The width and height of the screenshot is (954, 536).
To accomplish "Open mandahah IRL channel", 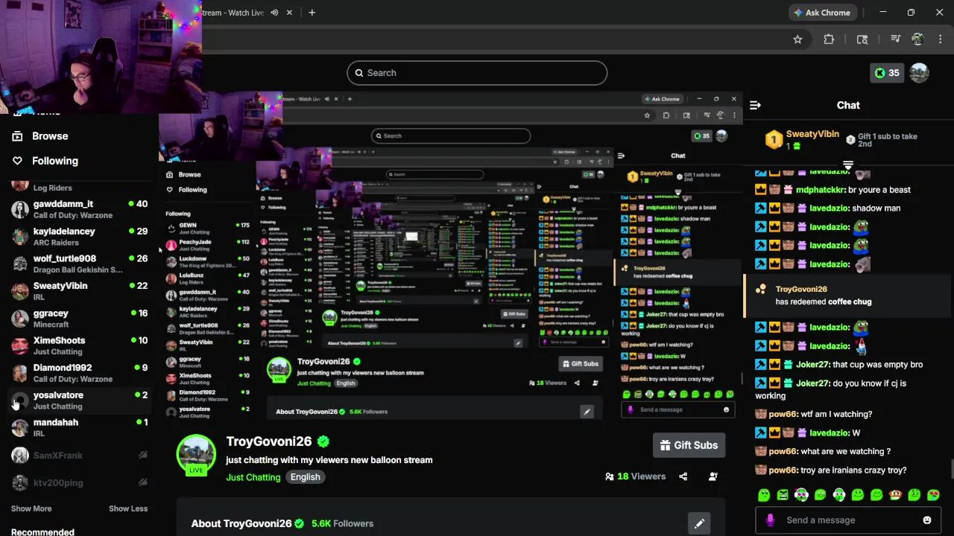I will [79, 428].
